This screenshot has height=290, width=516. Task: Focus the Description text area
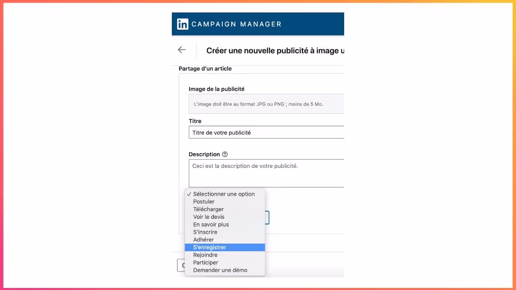click(266, 173)
